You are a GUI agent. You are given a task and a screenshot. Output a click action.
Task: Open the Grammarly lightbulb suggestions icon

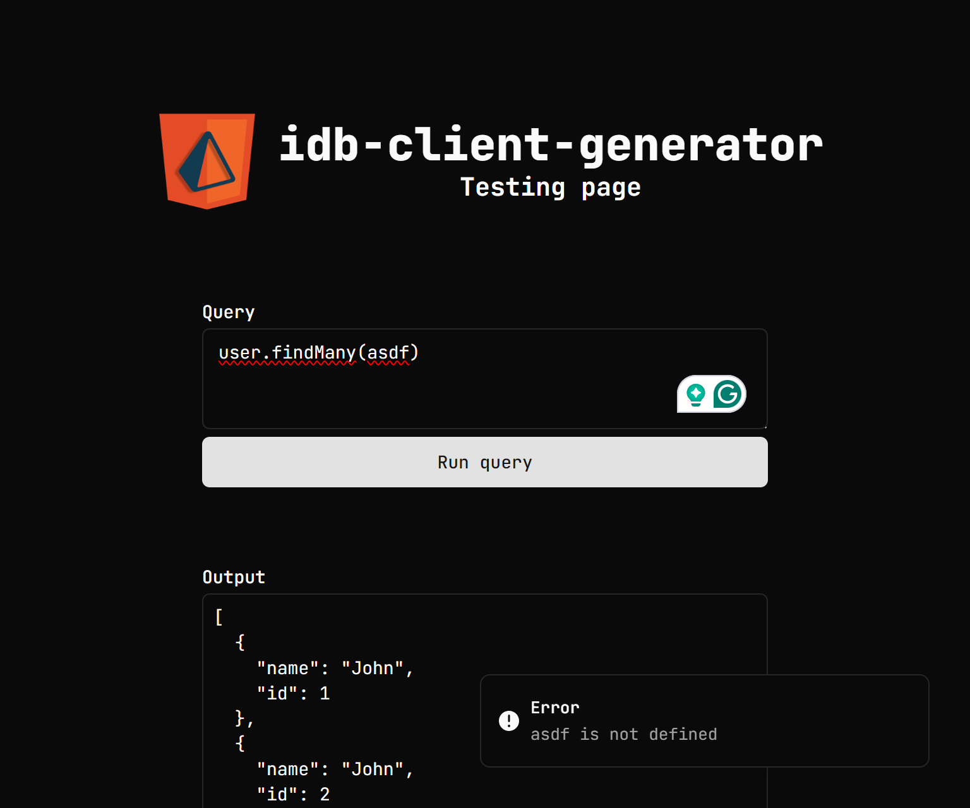pos(696,395)
